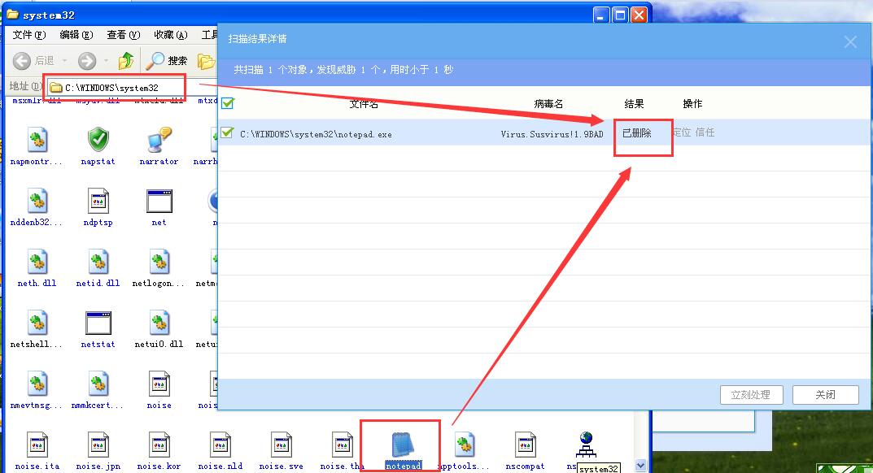Click the 文件名 column header
This screenshot has width=873, height=473.
coord(364,103)
